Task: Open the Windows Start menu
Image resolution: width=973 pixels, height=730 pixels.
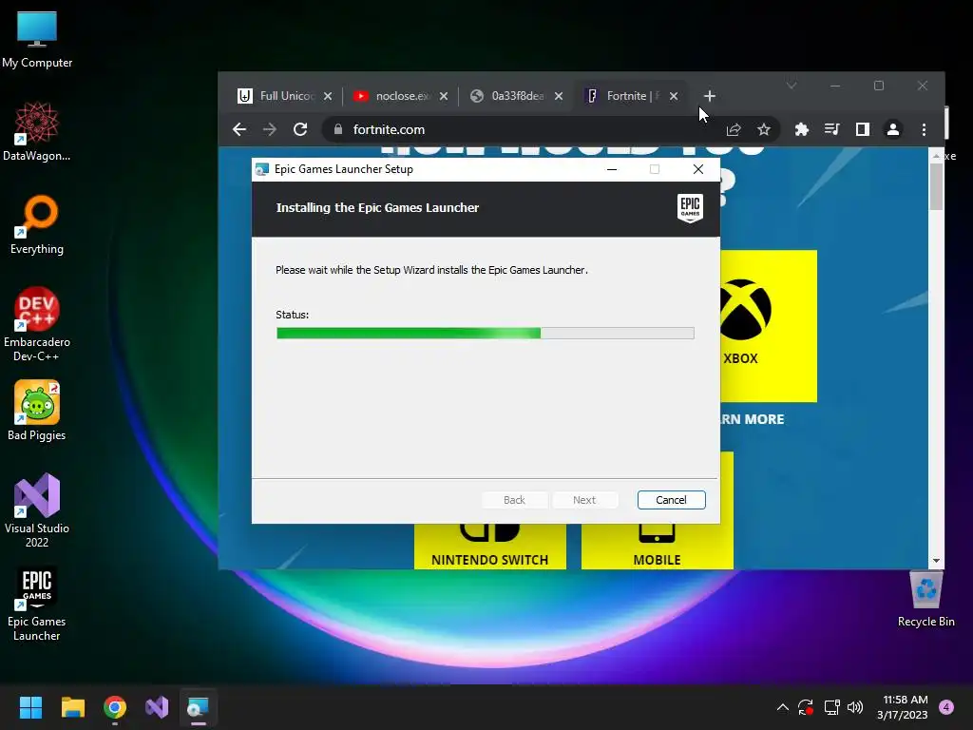Action: click(30, 707)
